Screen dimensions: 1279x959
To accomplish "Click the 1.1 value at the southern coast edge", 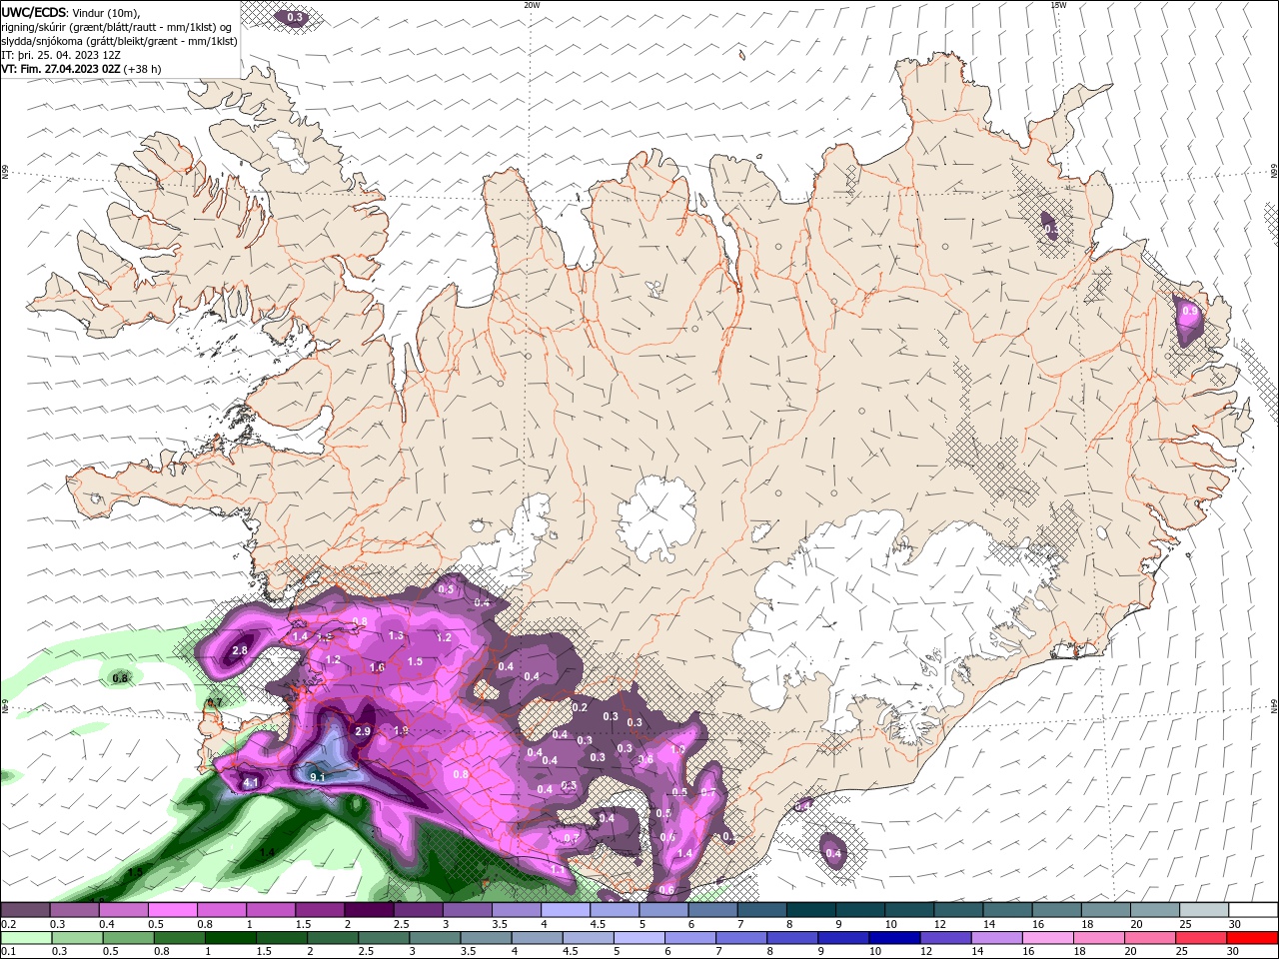I will pos(558,869).
